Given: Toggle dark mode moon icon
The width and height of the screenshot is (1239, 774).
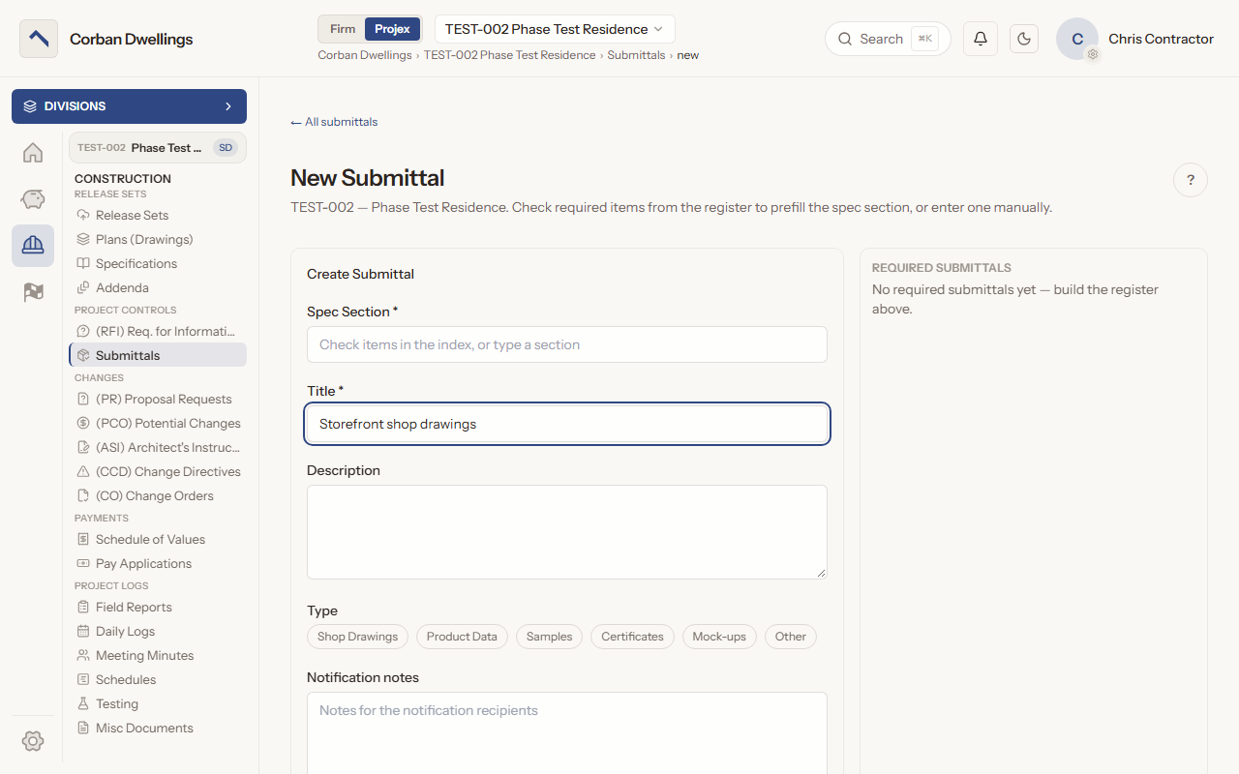Looking at the screenshot, I should click(x=1024, y=39).
